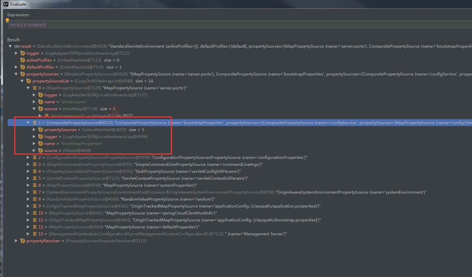
Task: Expand source Object@4606 node
Action: (34, 151)
